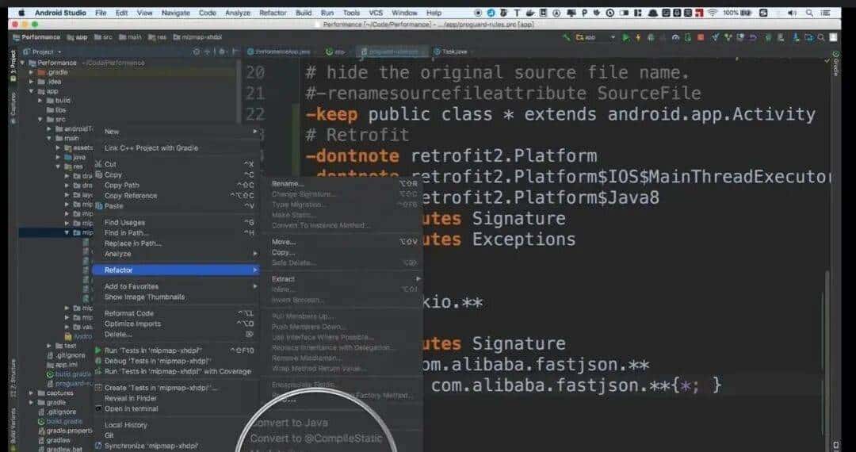Select Rename in the Refactor submenu
The height and width of the screenshot is (452, 856).
(x=288, y=184)
